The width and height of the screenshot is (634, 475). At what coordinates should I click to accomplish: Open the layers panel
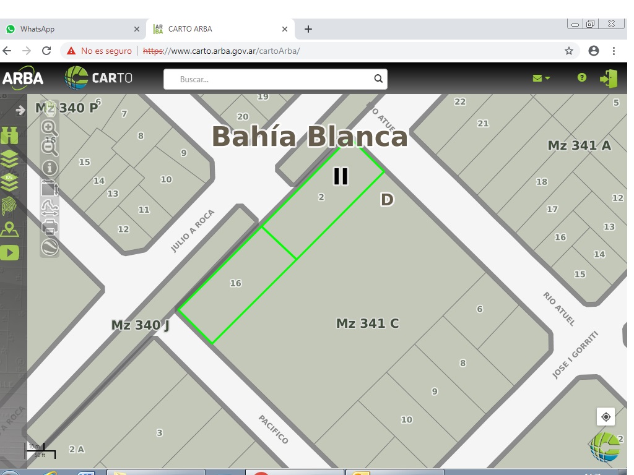9,159
